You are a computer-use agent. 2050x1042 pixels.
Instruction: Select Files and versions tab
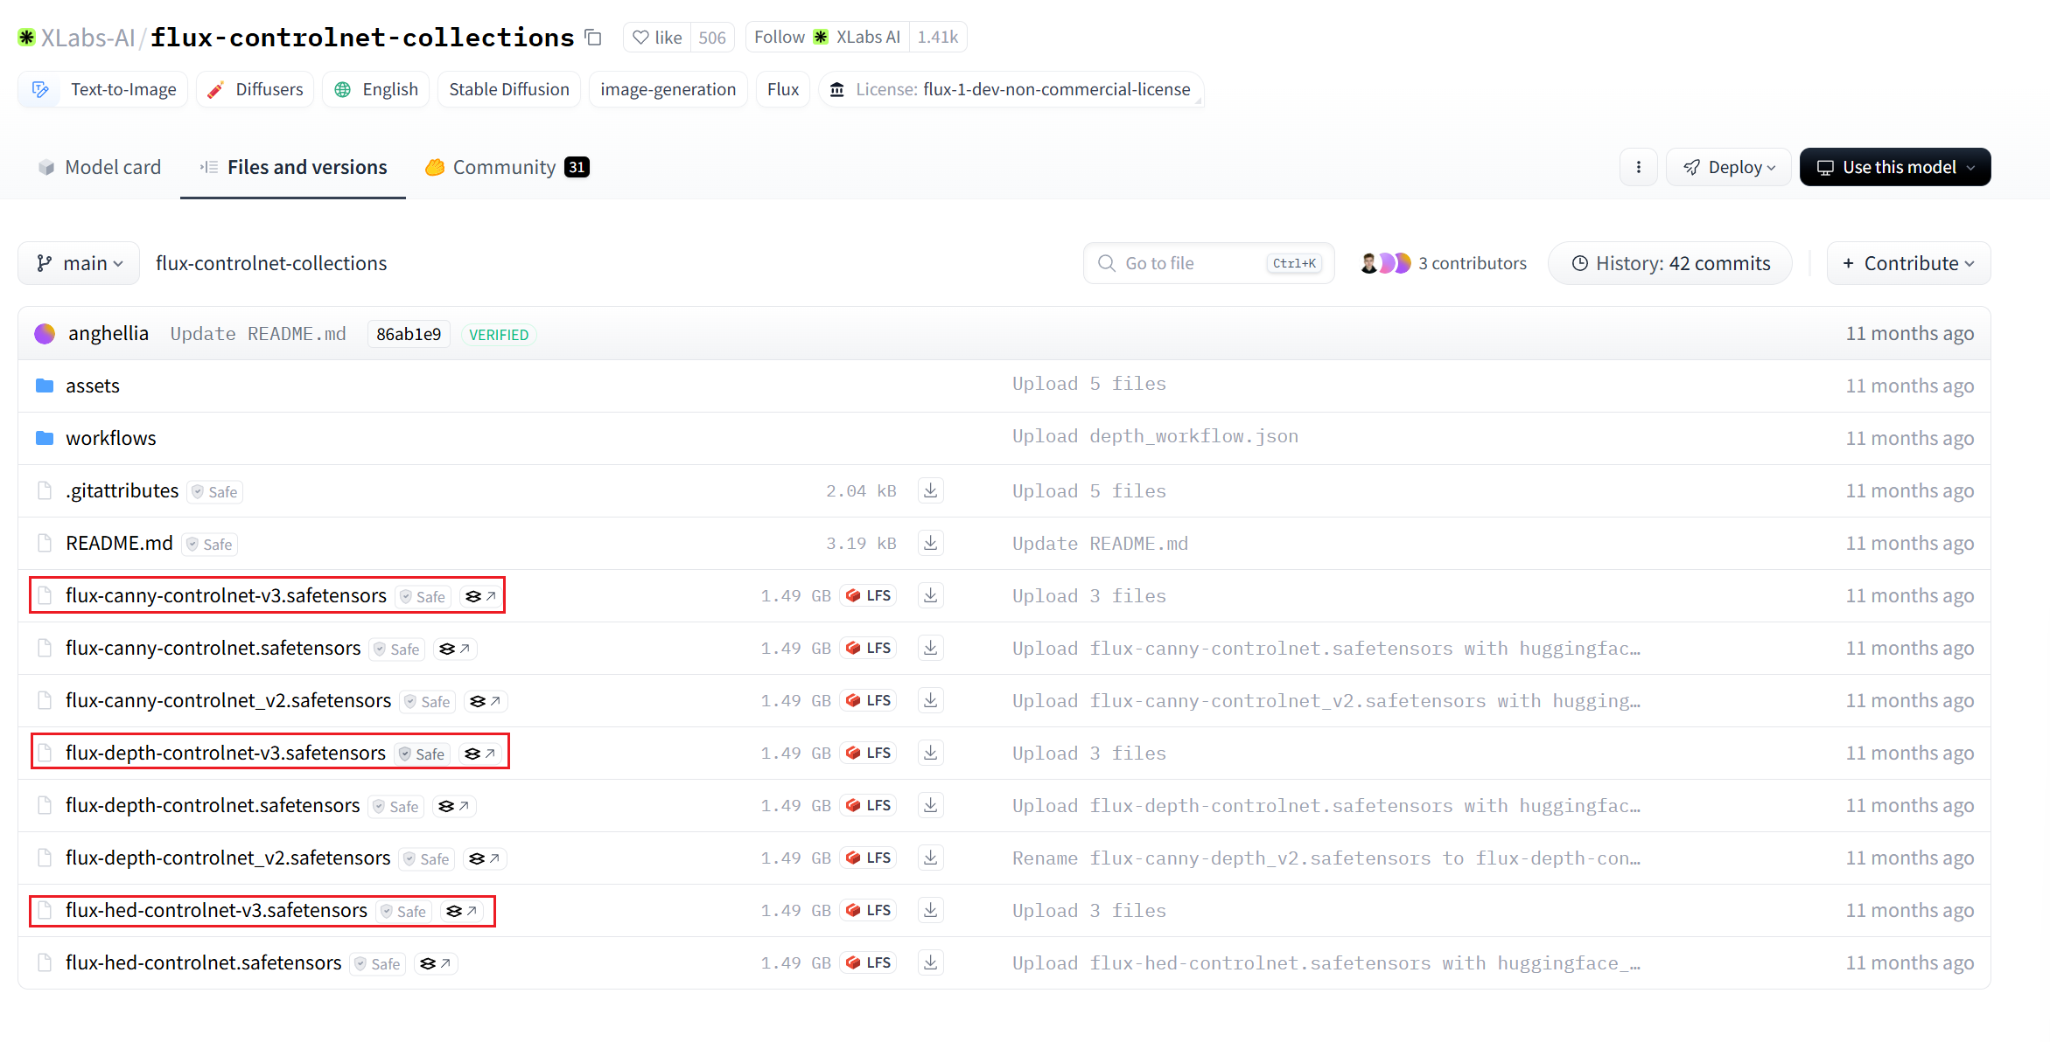coord(293,167)
